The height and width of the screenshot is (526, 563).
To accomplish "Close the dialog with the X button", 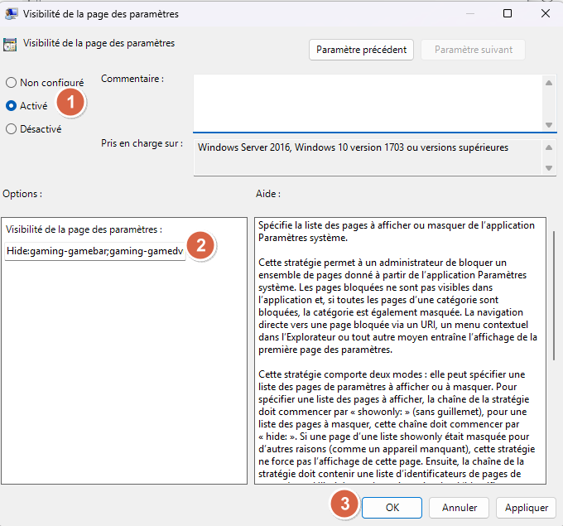I will click(545, 13).
